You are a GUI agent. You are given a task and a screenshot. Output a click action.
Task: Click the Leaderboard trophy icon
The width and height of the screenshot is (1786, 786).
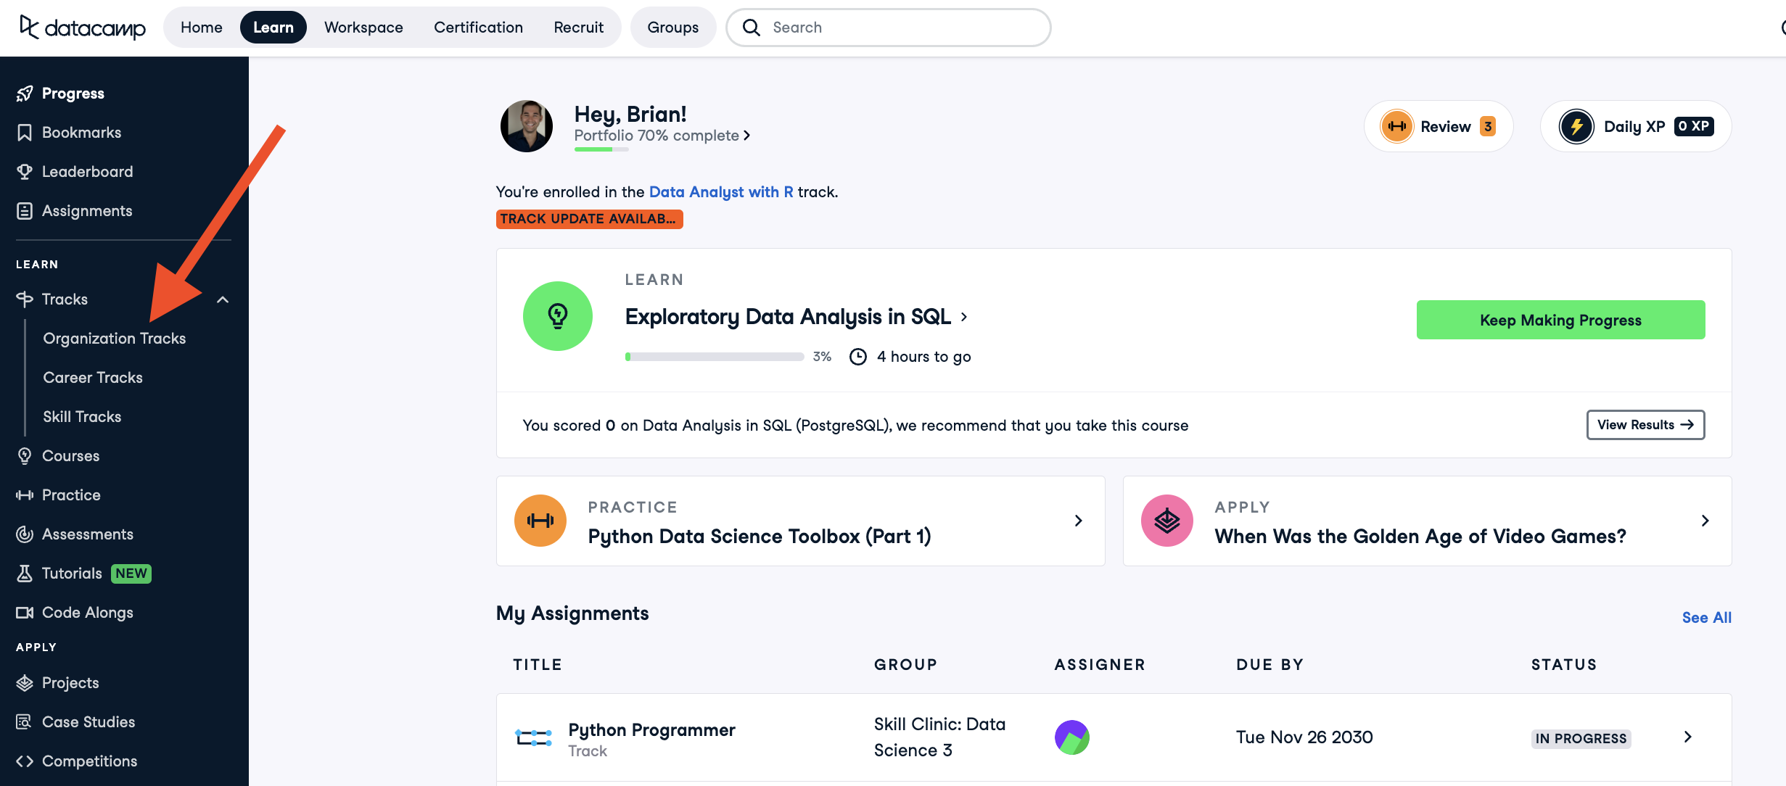(x=25, y=172)
